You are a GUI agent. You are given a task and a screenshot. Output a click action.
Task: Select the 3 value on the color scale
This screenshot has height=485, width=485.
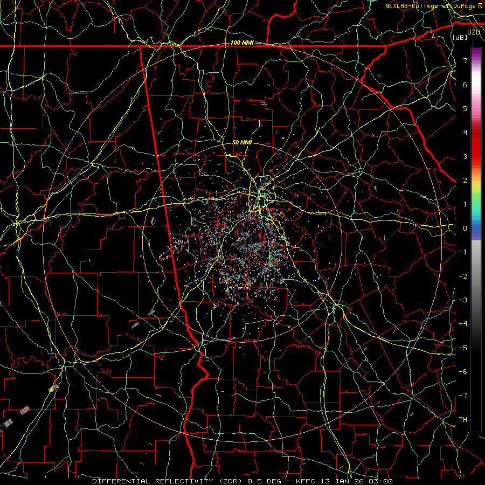[x=465, y=156]
